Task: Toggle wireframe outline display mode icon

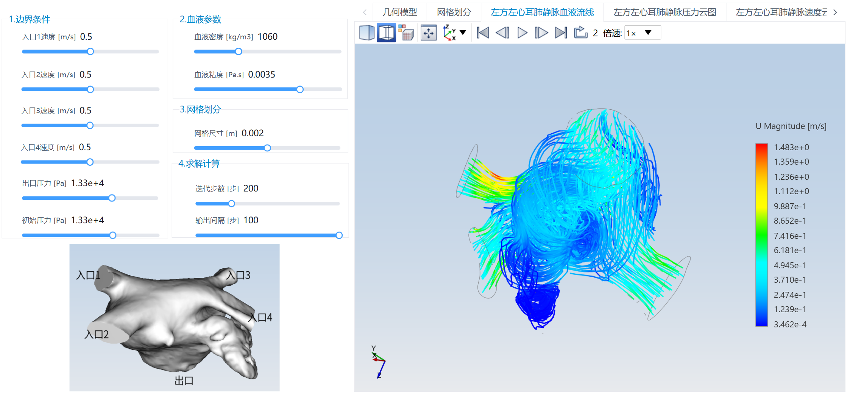Action: 386,33
